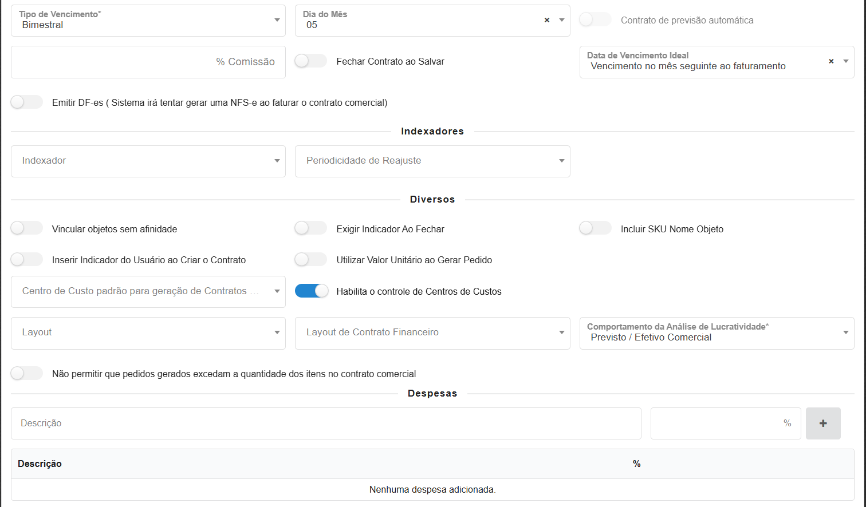The height and width of the screenshot is (507, 866).
Task: Click the Indexadores section heading
Action: click(432, 131)
